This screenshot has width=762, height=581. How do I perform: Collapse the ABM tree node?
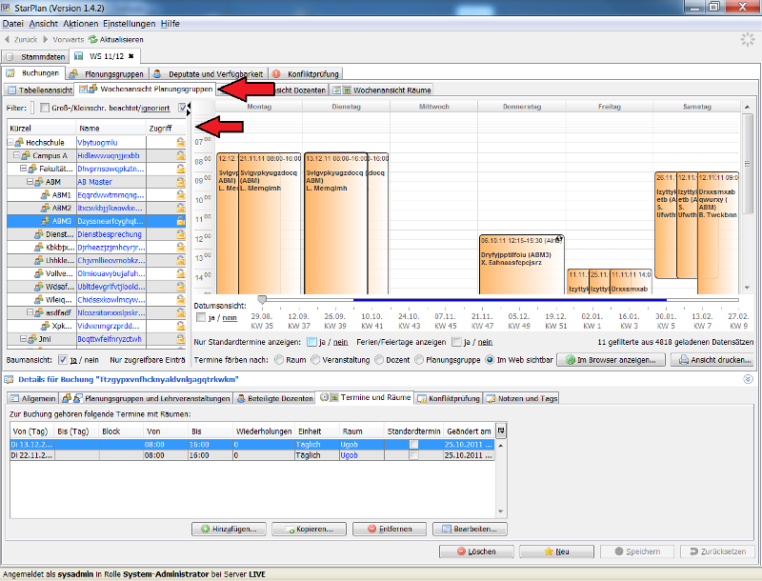click(30, 182)
